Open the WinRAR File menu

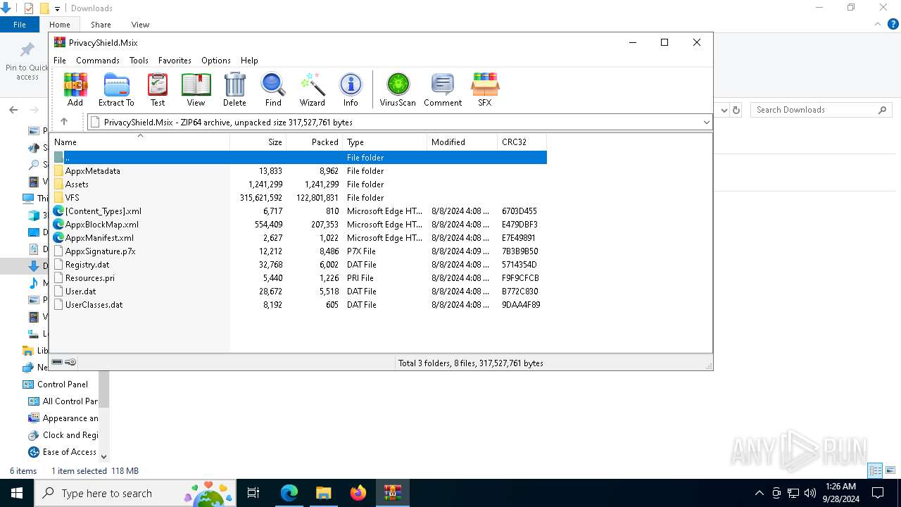60,61
